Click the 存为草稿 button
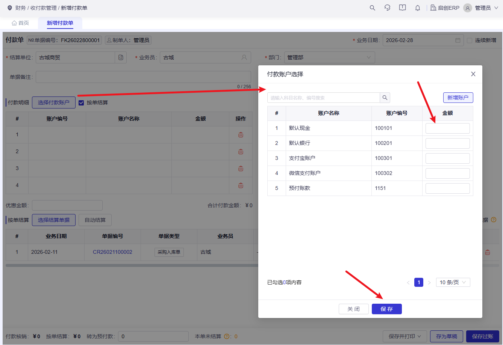Screen dimensions: 503x345 [x=447, y=336]
